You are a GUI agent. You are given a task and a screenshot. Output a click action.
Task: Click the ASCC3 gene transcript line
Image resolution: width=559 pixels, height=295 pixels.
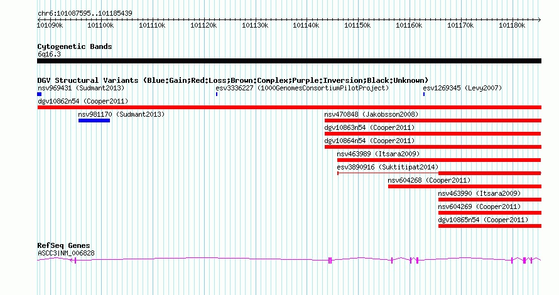click(x=289, y=260)
